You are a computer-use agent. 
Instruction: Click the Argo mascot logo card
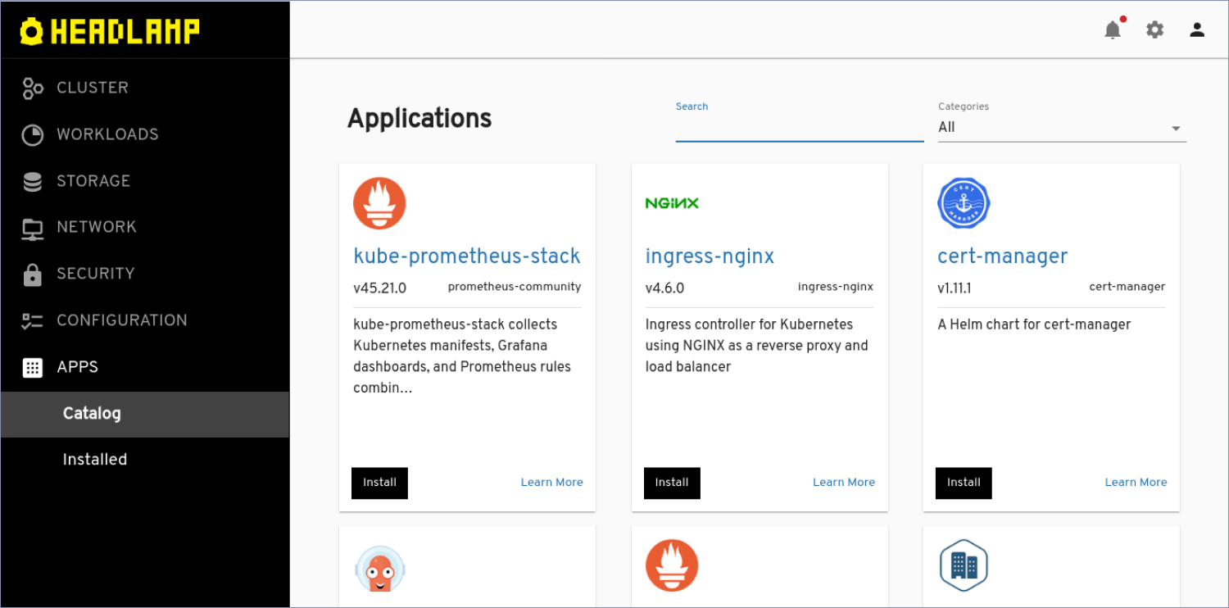tap(379, 567)
